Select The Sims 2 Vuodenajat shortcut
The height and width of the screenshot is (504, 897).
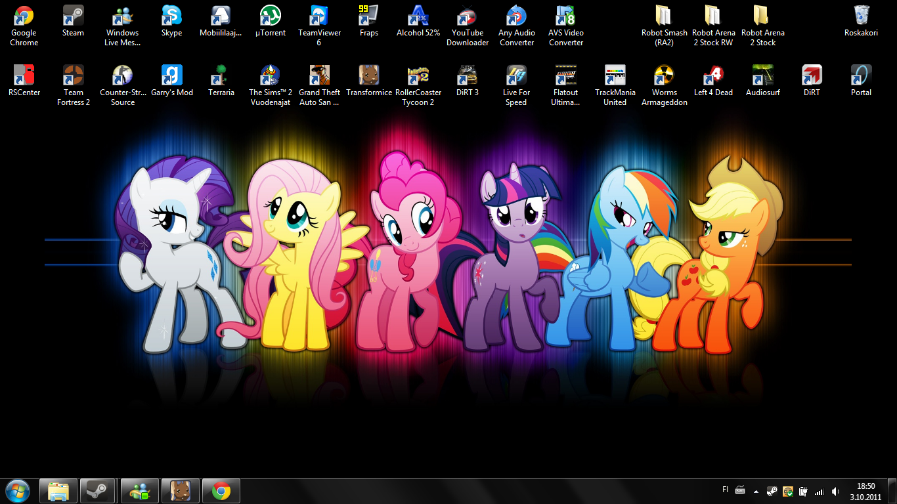[271, 86]
